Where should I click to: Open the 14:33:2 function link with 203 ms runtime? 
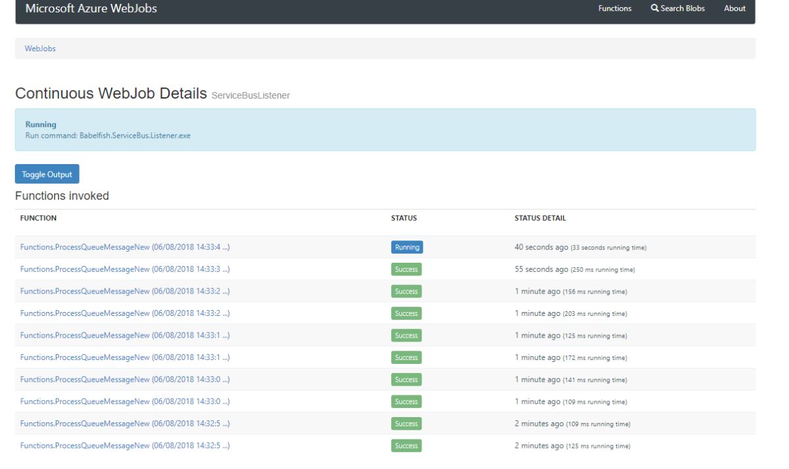click(125, 313)
